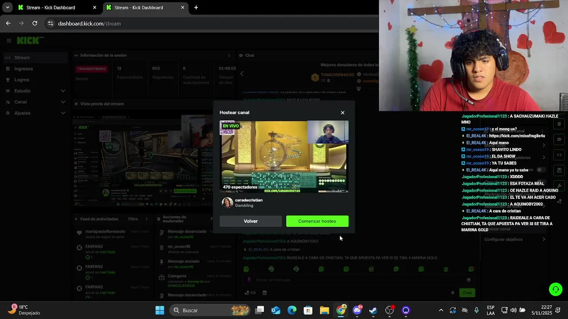Open Ingresos in the sidebar
Screen dimensions: 568x319
click(24, 69)
